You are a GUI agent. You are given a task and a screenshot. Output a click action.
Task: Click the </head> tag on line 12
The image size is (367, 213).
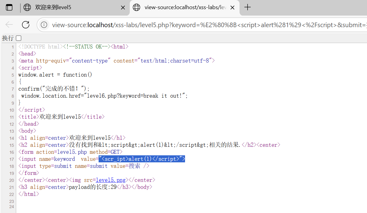click(x=29, y=124)
